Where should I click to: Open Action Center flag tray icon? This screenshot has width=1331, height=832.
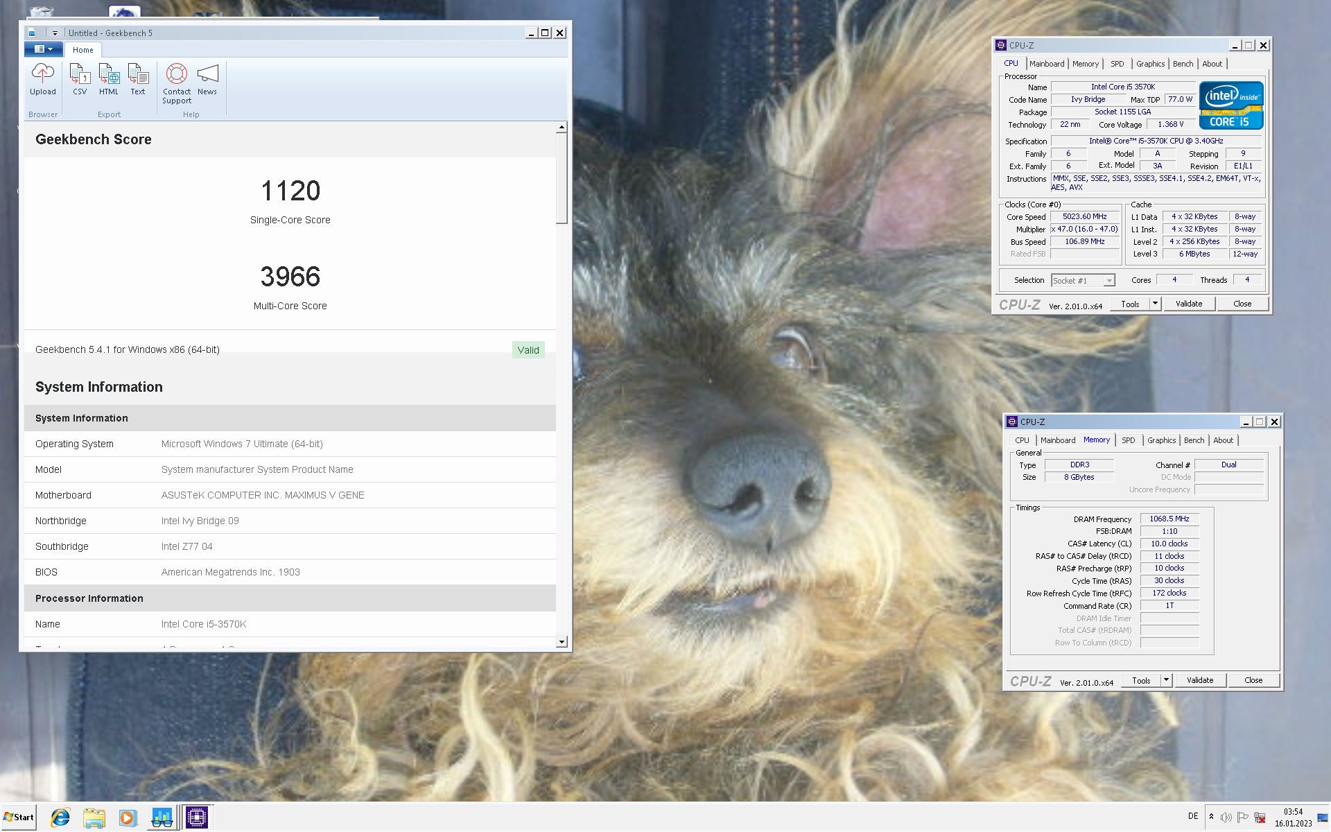coord(1243,817)
